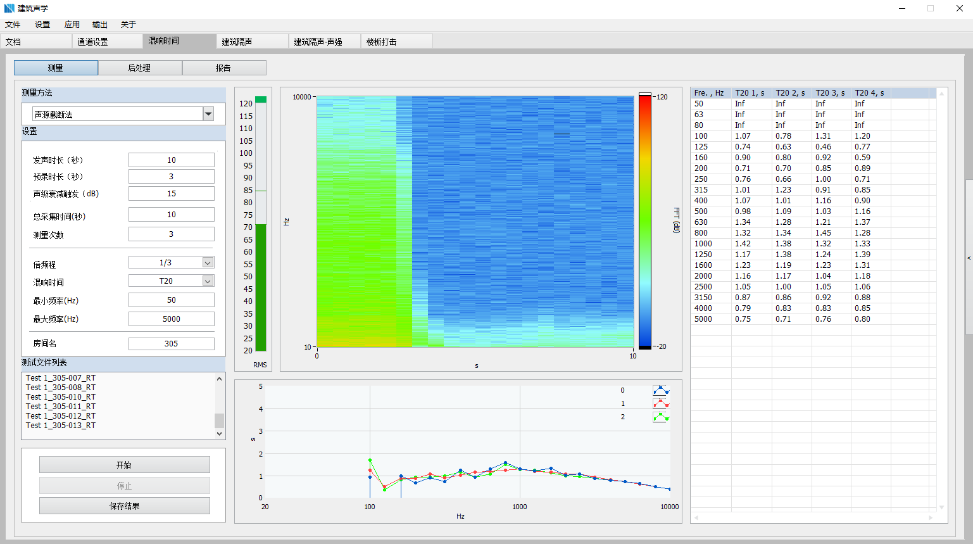973x544 pixels.
Task: Switch to the 建筑隔声 tab
Action: click(251, 42)
